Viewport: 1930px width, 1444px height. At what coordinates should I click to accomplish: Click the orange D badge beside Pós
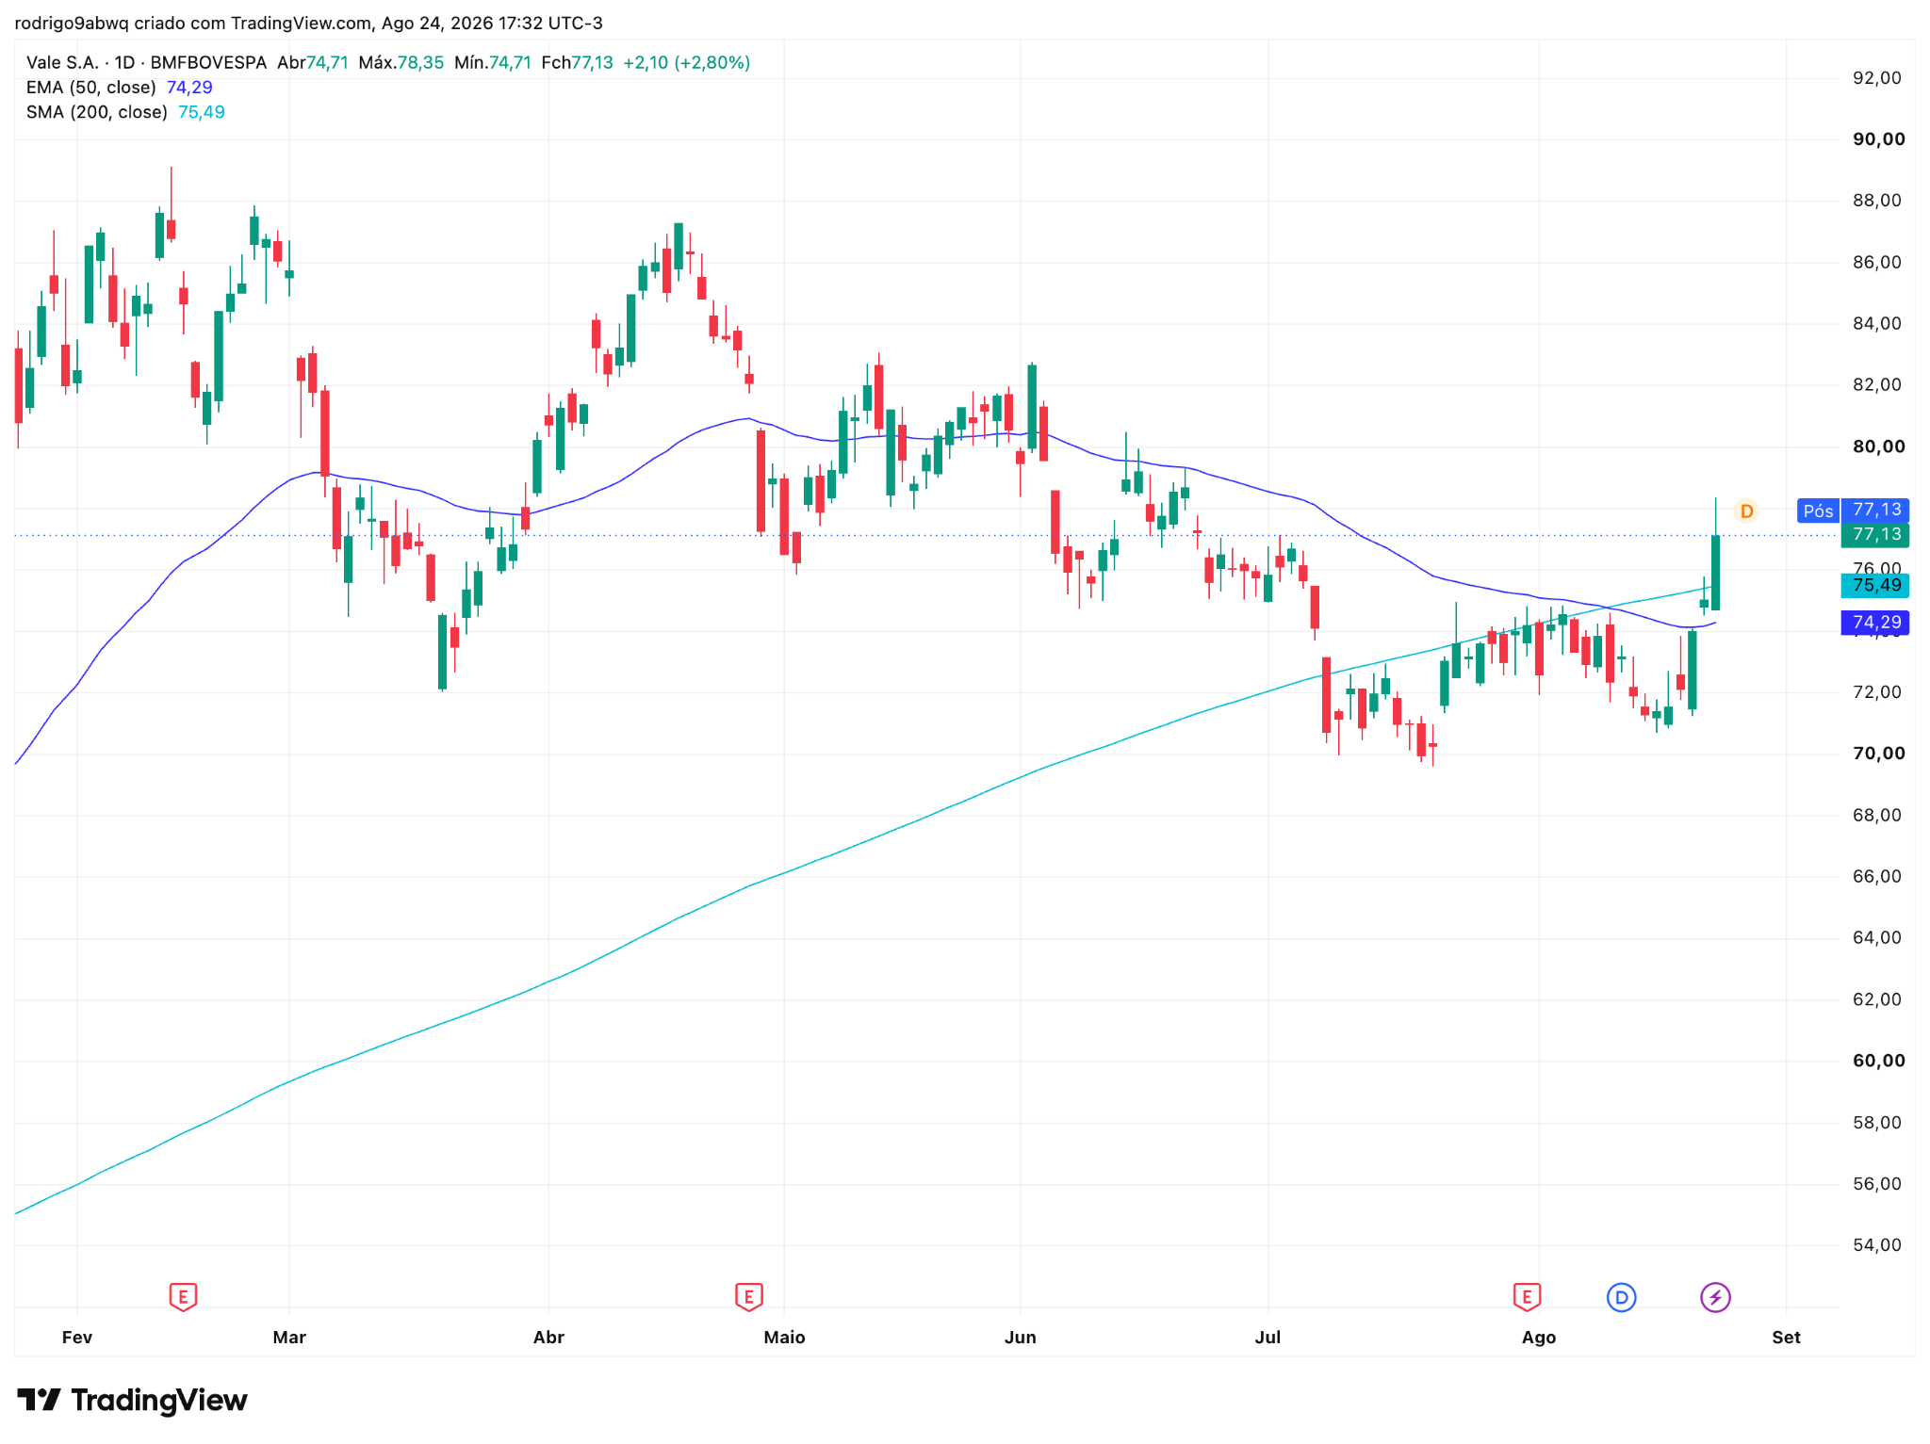1746,511
